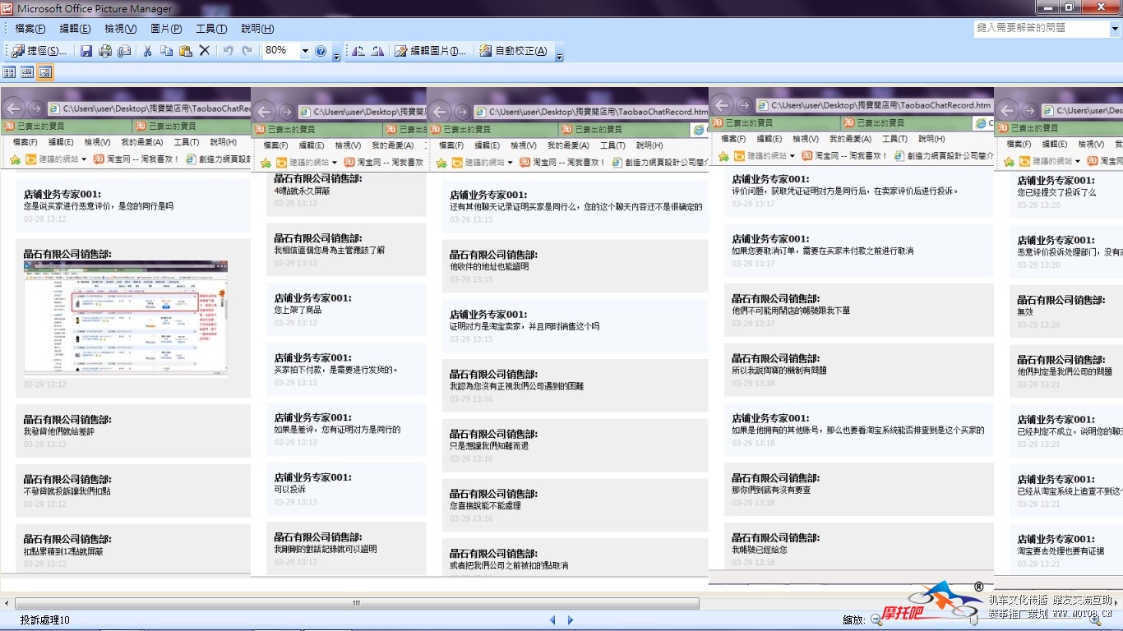The height and width of the screenshot is (631, 1123).
Task: Open Picture Manager's 工具(T) menu
Action: tap(211, 29)
